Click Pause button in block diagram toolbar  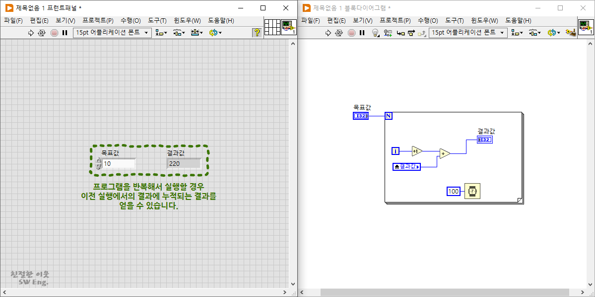coord(362,33)
